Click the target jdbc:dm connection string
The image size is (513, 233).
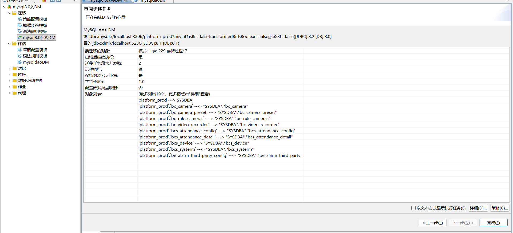131,43
